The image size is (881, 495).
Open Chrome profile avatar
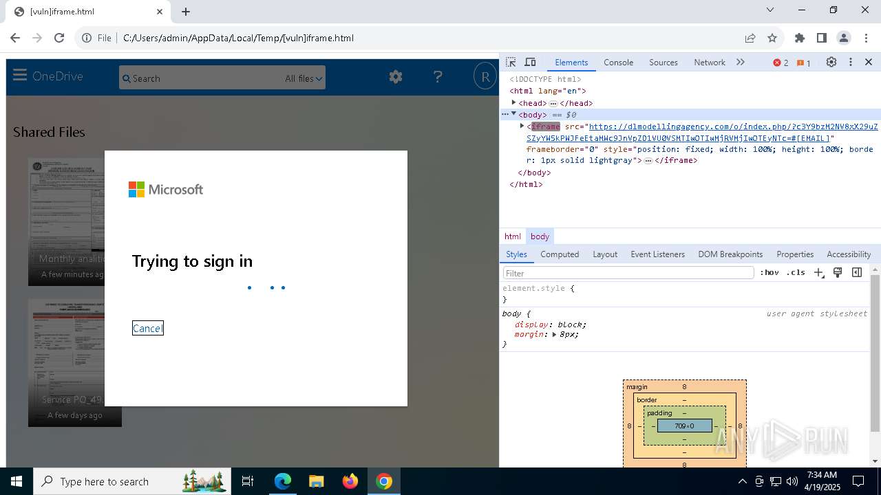click(844, 38)
